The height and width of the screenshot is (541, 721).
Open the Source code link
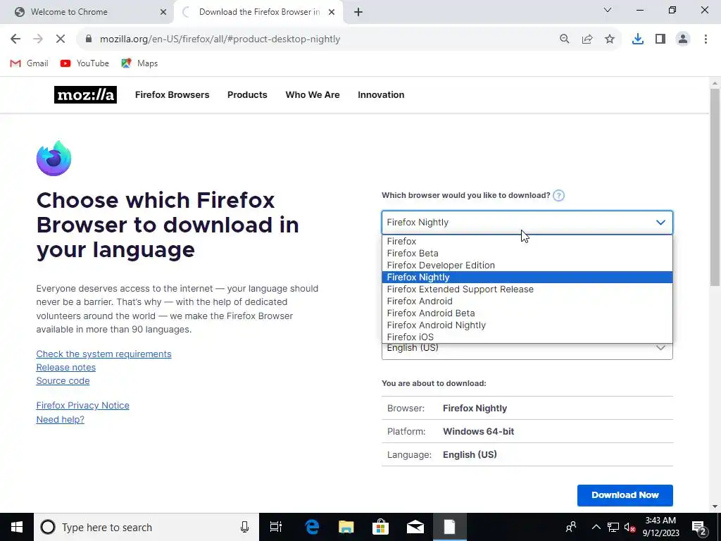(63, 380)
